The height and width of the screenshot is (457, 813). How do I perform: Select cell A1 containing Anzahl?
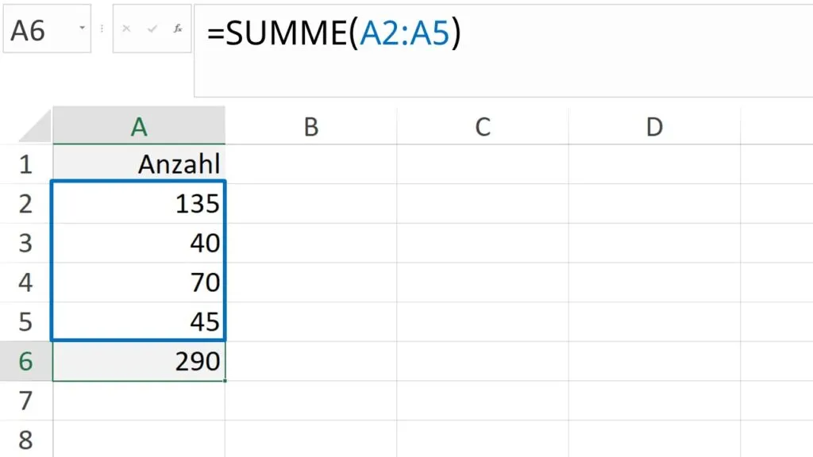click(140, 164)
